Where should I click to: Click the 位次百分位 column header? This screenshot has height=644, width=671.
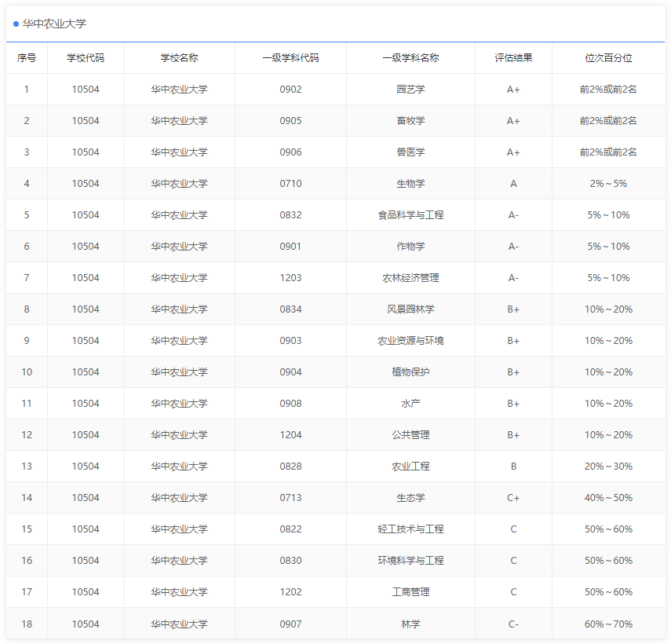pyautogui.click(x=608, y=58)
